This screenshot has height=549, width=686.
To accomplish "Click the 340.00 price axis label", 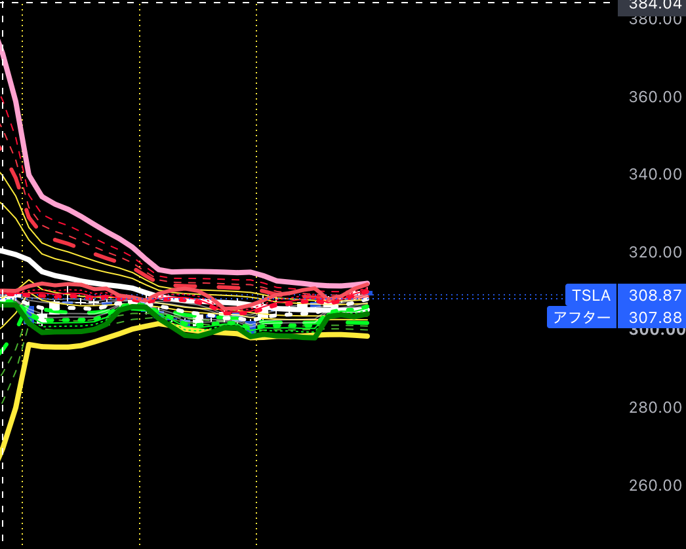I will click(655, 174).
